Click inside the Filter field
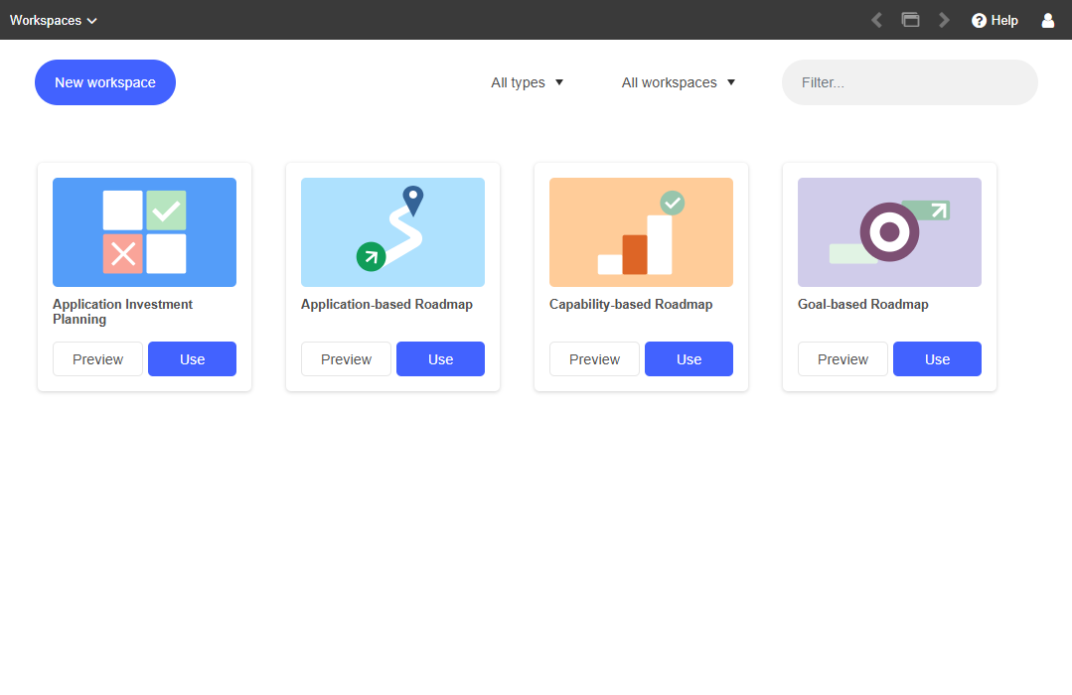The height and width of the screenshot is (695, 1072). pyautogui.click(x=908, y=82)
